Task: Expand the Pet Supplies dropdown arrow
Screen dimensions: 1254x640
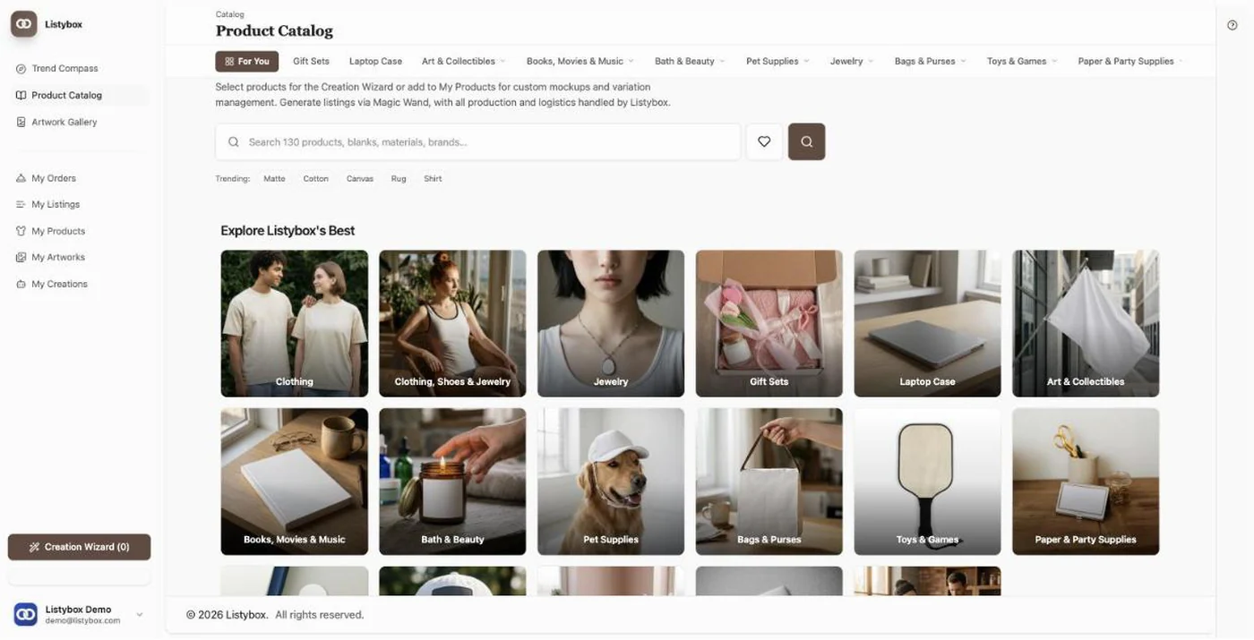Action: coord(806,61)
